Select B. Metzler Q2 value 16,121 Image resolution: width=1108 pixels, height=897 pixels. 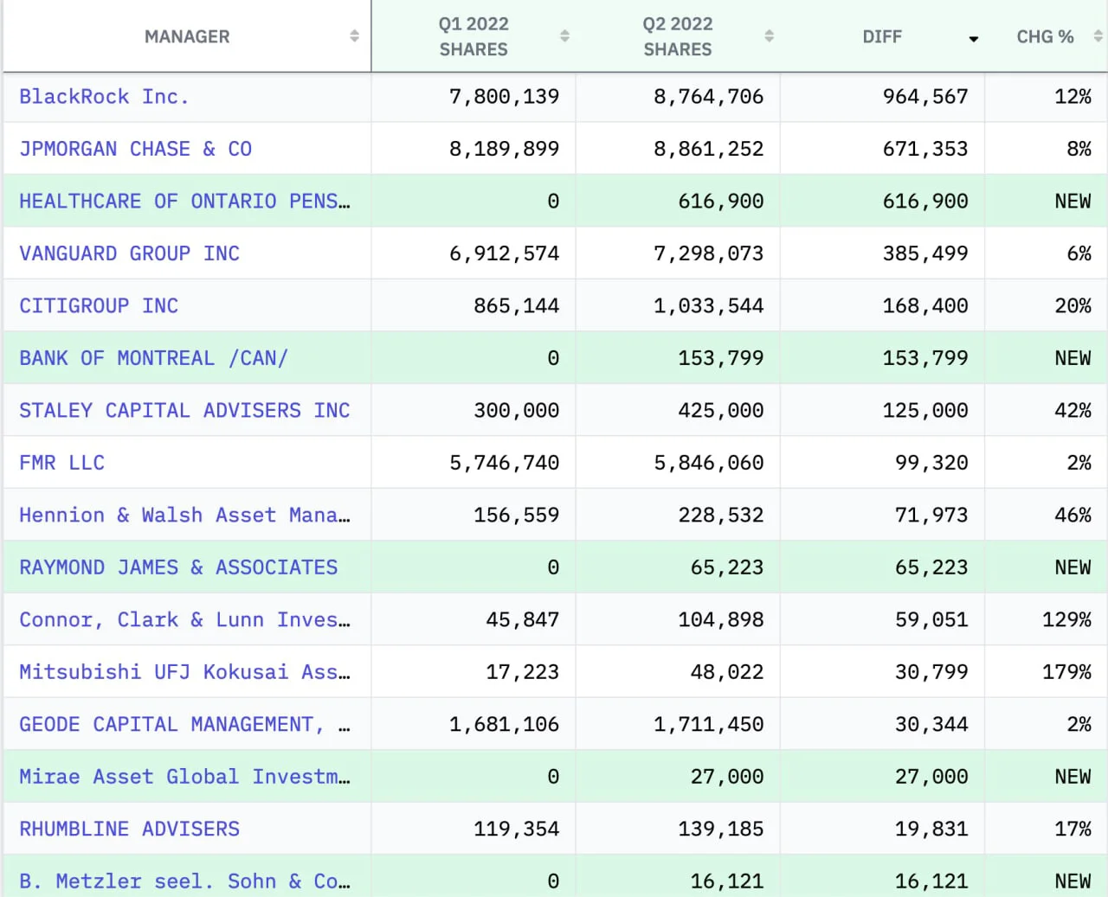(x=726, y=881)
